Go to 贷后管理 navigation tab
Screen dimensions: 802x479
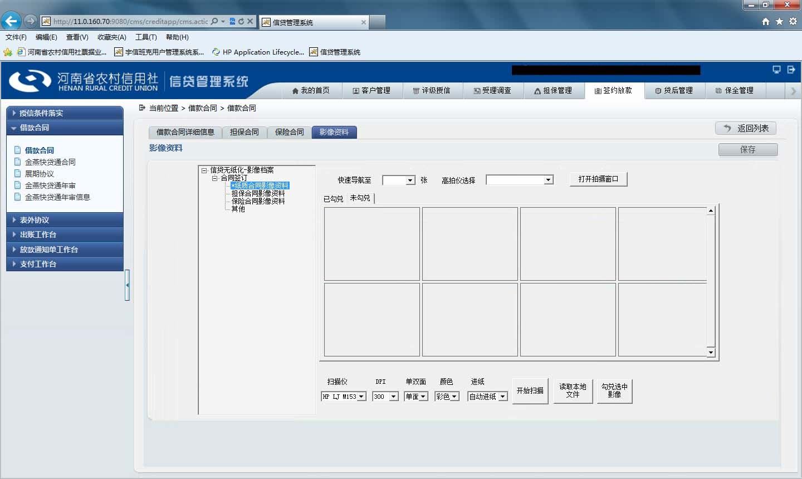(x=674, y=90)
